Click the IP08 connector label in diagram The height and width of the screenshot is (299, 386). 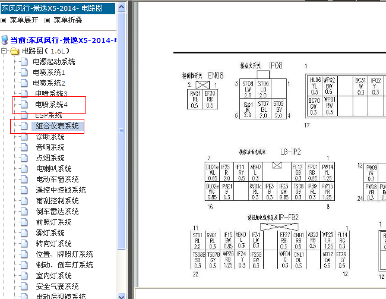tap(276, 65)
